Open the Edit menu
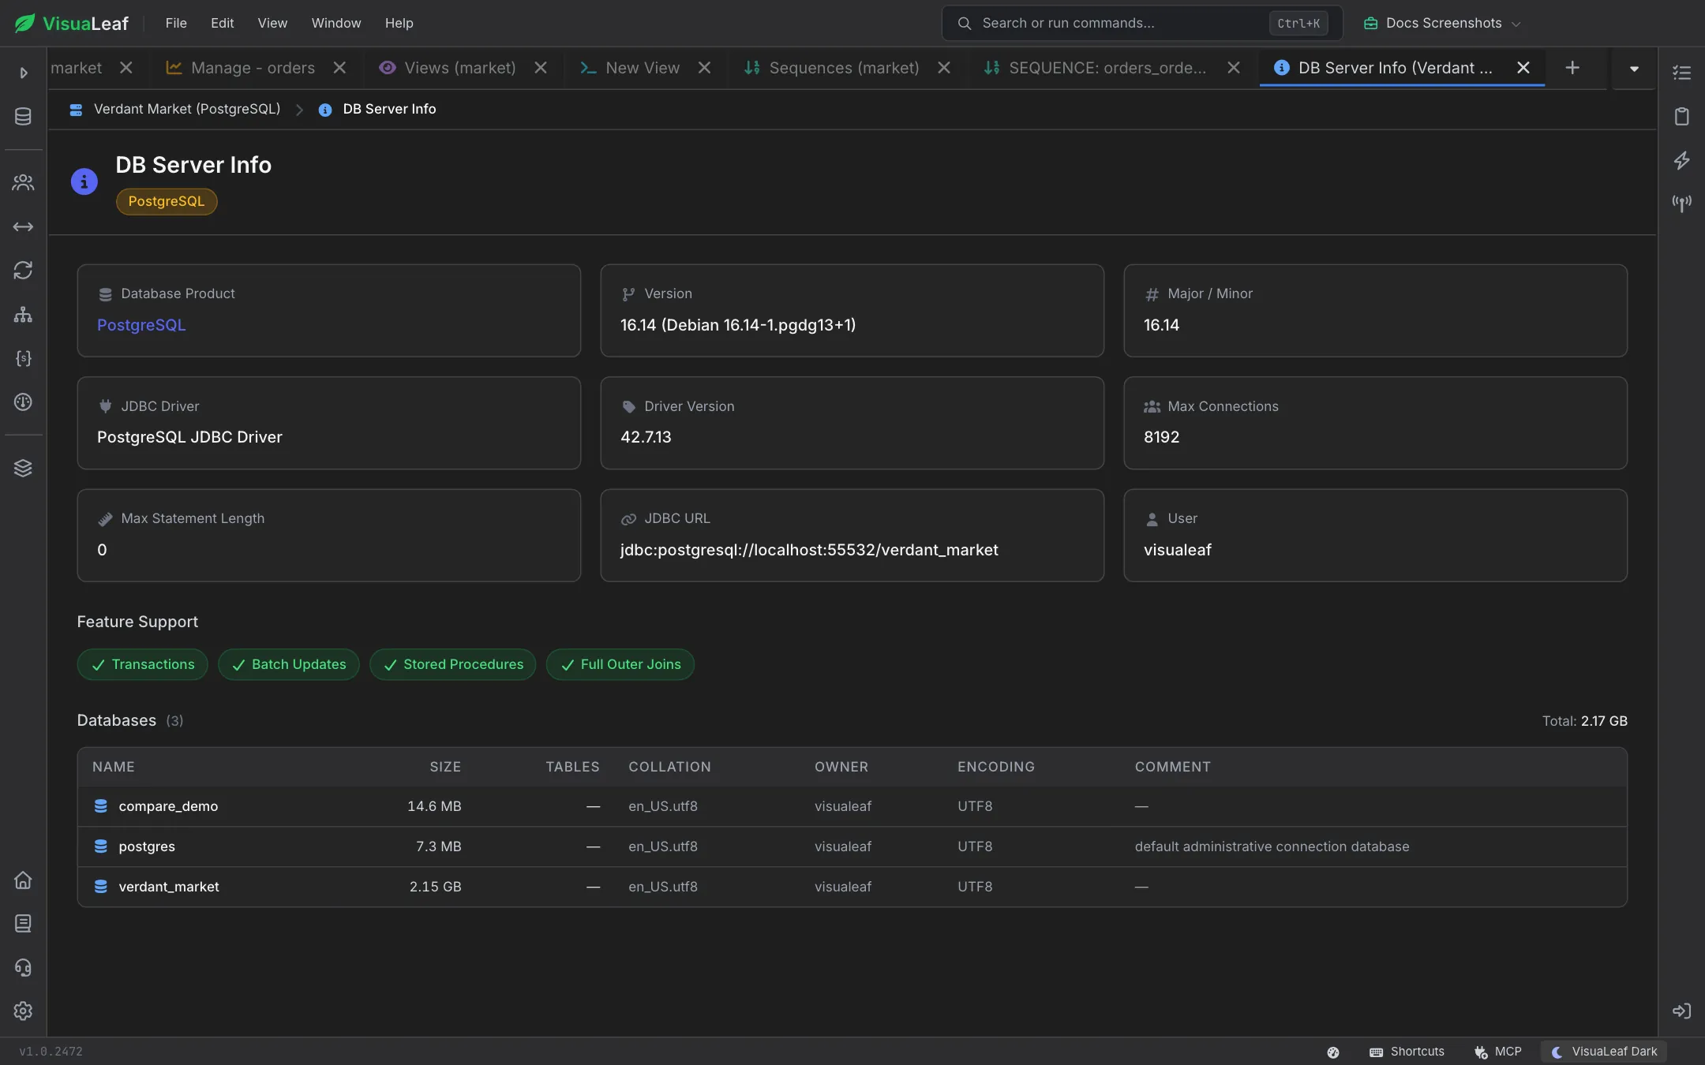 click(222, 23)
